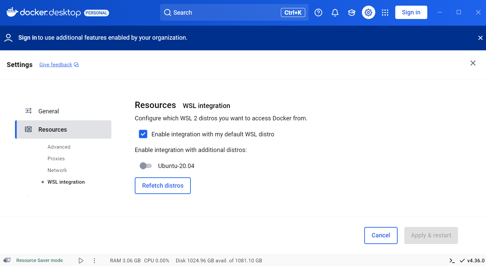486x266 pixels.
Task: Click the Docker Desktop whale logo
Action: coord(12,12)
